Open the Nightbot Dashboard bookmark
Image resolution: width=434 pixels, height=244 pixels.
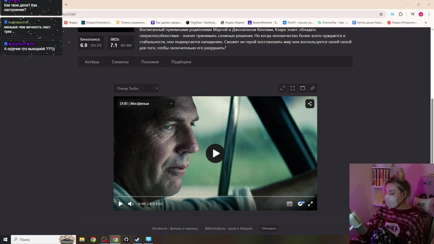(x=201, y=23)
